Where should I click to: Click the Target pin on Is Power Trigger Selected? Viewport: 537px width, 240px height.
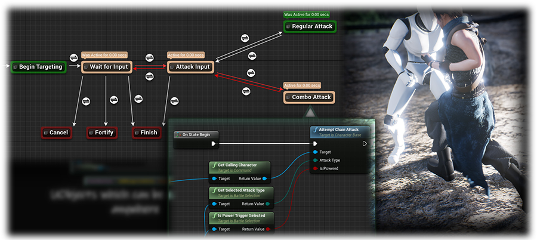pyautogui.click(x=214, y=229)
